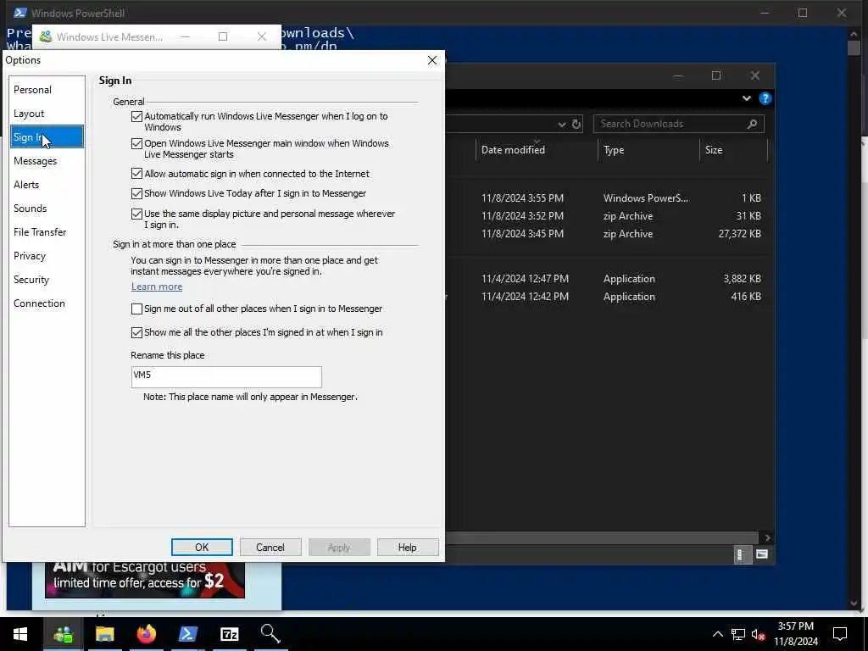Click the AIM for Escargot users ad banner
Screen dimensions: 868x651
145,579
